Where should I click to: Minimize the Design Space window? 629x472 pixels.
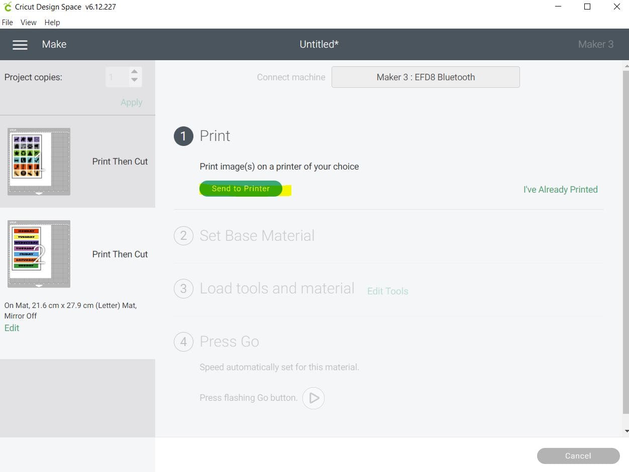tap(558, 7)
